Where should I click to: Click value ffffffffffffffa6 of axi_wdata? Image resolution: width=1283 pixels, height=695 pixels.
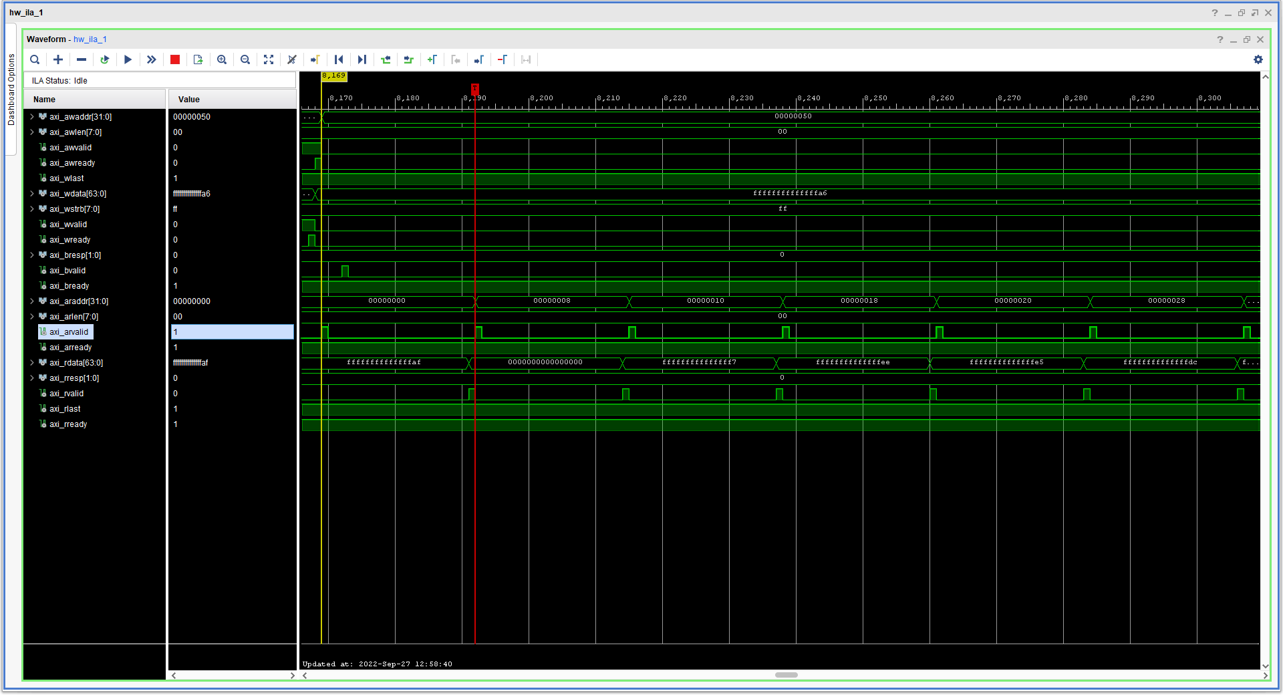(192, 194)
